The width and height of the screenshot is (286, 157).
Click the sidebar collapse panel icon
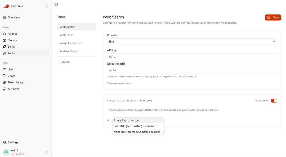tap(56, 5)
